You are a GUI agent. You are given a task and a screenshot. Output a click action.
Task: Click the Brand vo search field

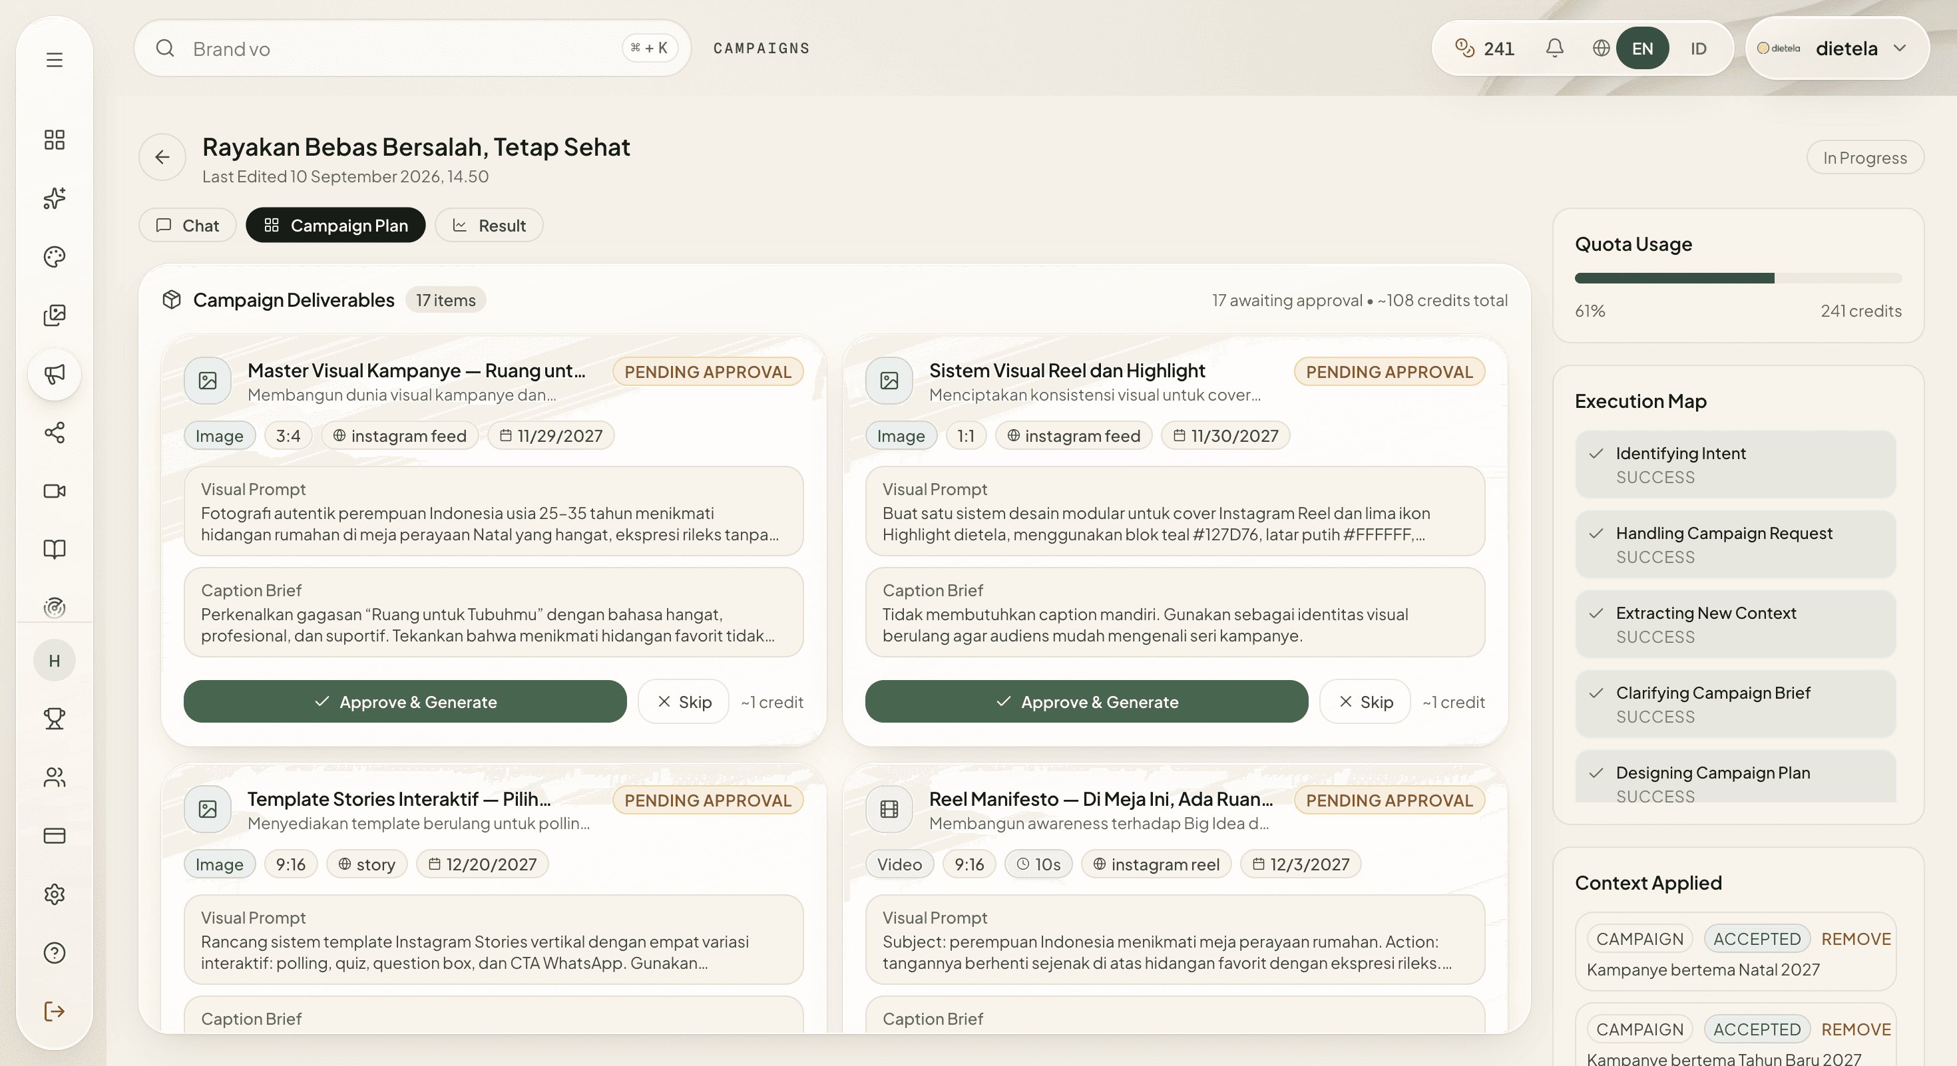413,49
